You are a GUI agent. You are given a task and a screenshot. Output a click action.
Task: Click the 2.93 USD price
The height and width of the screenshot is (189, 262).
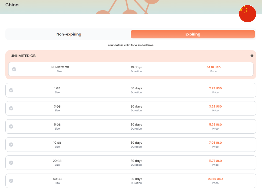[215, 88]
